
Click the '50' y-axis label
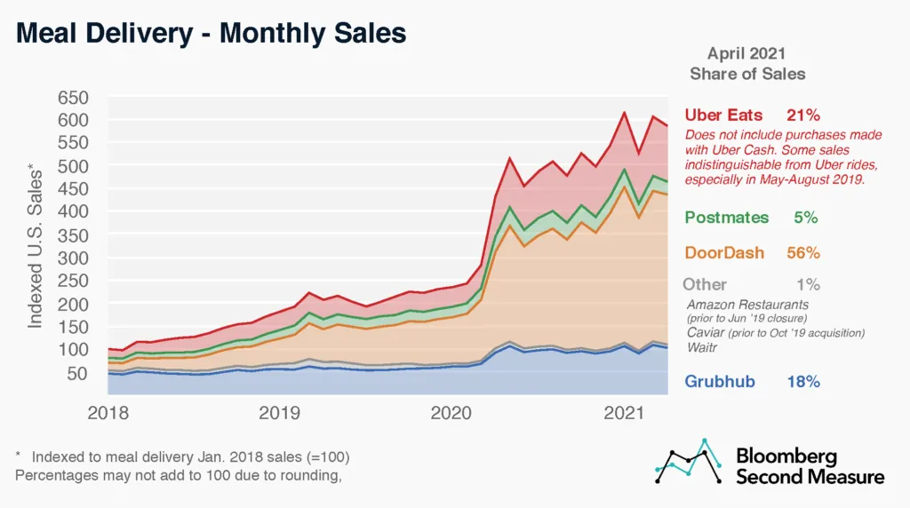pos(78,374)
